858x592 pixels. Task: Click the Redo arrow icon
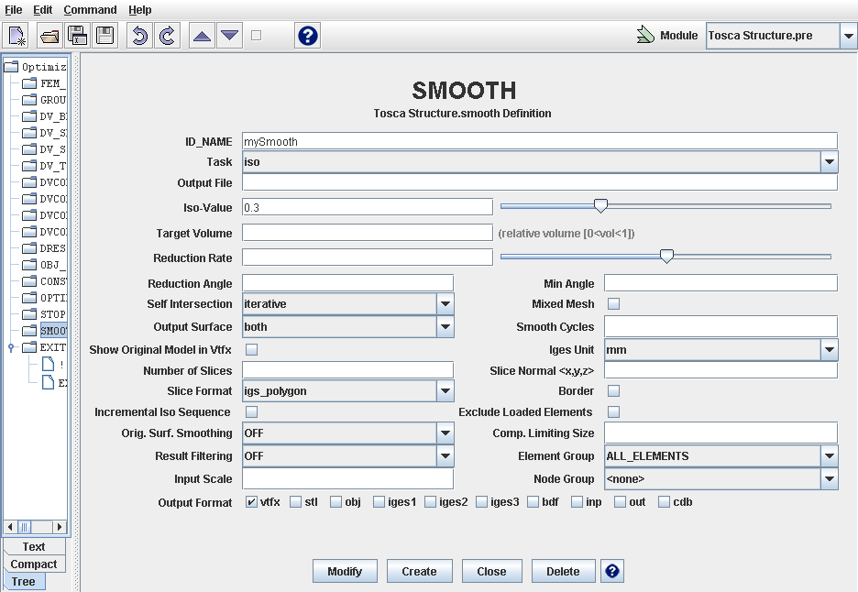pos(167,36)
